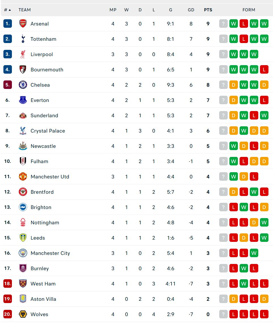Click Arsenal's upcoming match question-mark badge
Viewport: 273px width, 324px height.
[x=223, y=24]
